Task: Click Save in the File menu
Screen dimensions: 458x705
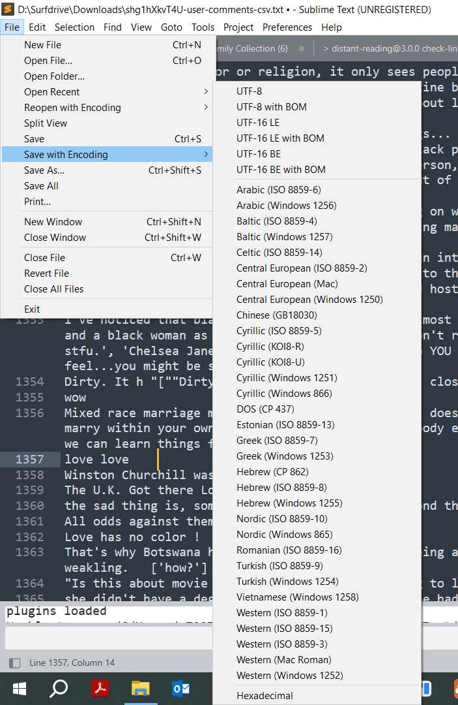Action: [x=107, y=139]
